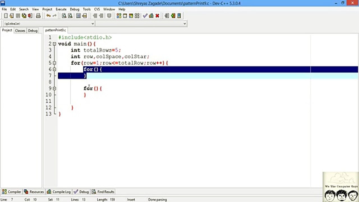Open the Compile Log panel tab
Image resolution: width=359 pixels, height=202 pixels.
pos(59,192)
